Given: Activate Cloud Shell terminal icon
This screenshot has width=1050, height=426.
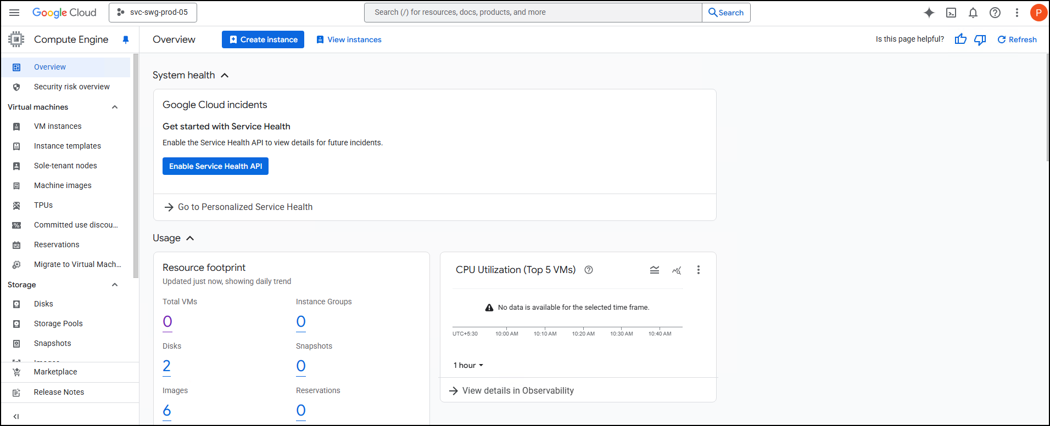Looking at the screenshot, I should pyautogui.click(x=951, y=13).
